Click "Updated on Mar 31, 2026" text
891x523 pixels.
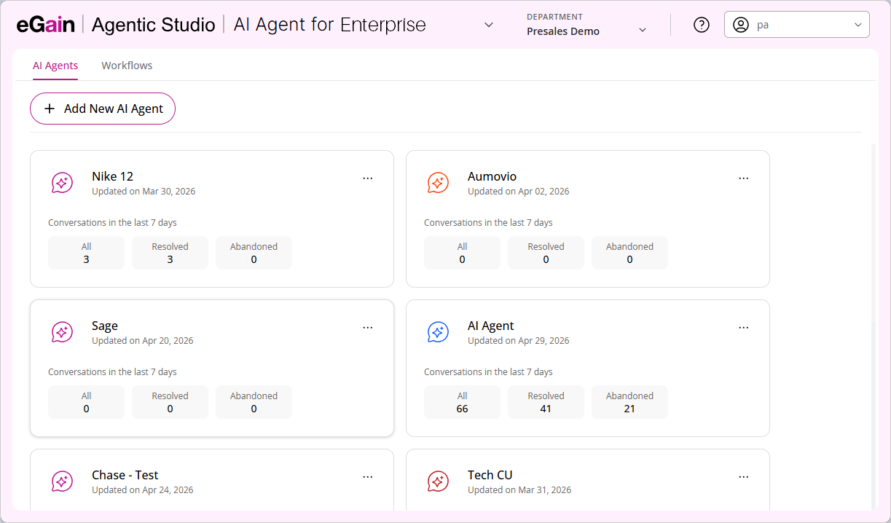(519, 490)
